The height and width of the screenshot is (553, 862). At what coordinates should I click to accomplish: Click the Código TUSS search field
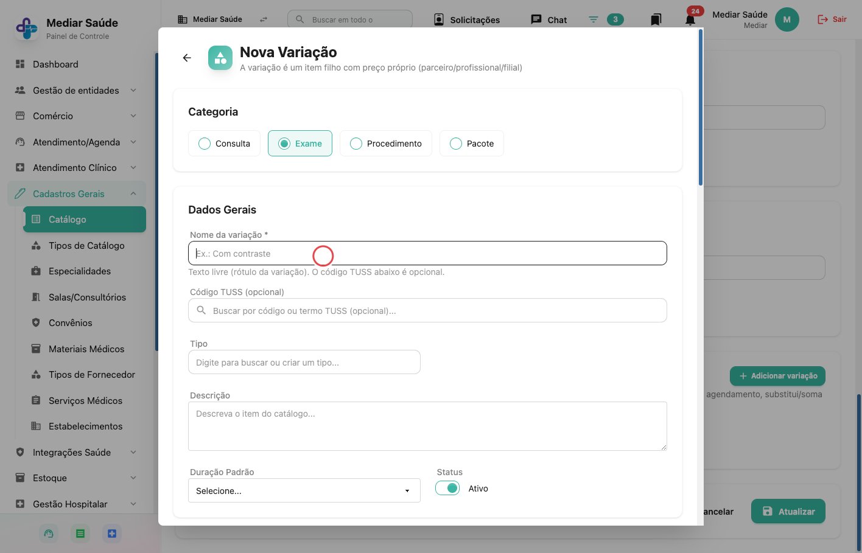(x=427, y=310)
